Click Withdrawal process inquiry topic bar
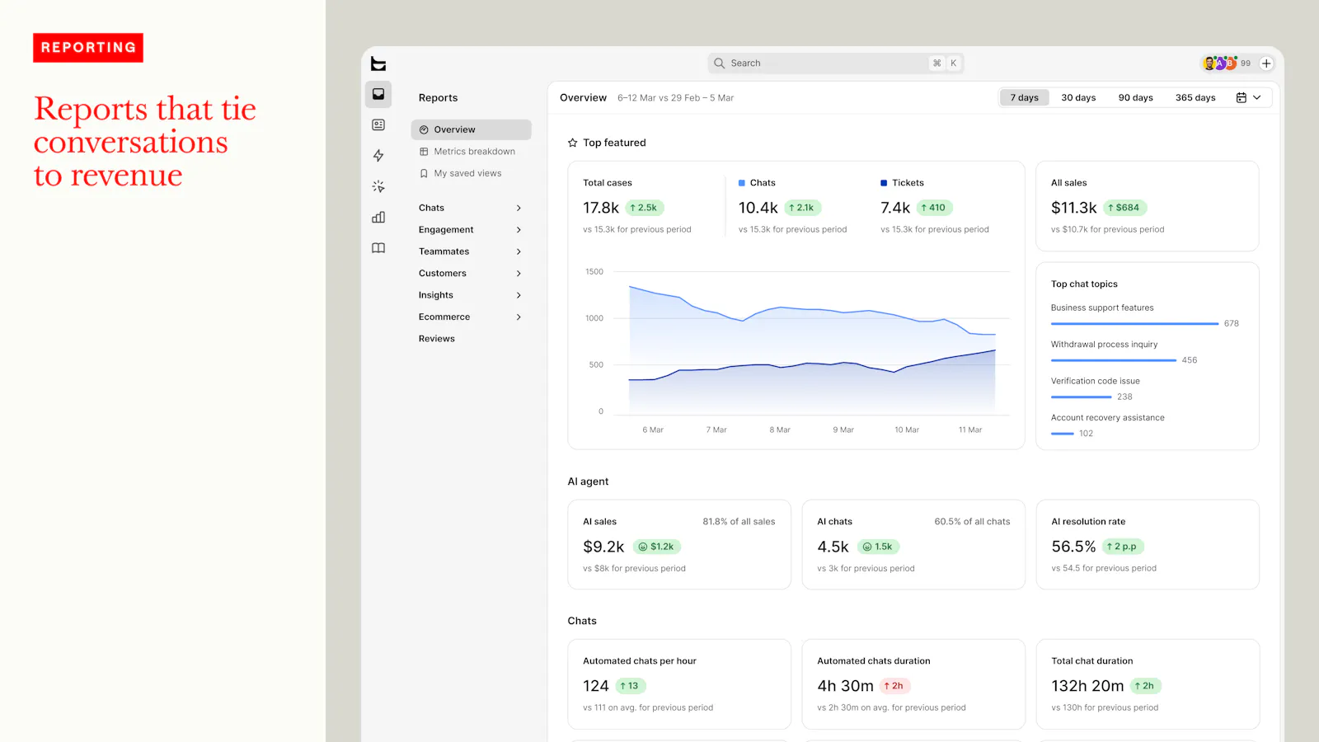1319x742 pixels. tap(1114, 360)
